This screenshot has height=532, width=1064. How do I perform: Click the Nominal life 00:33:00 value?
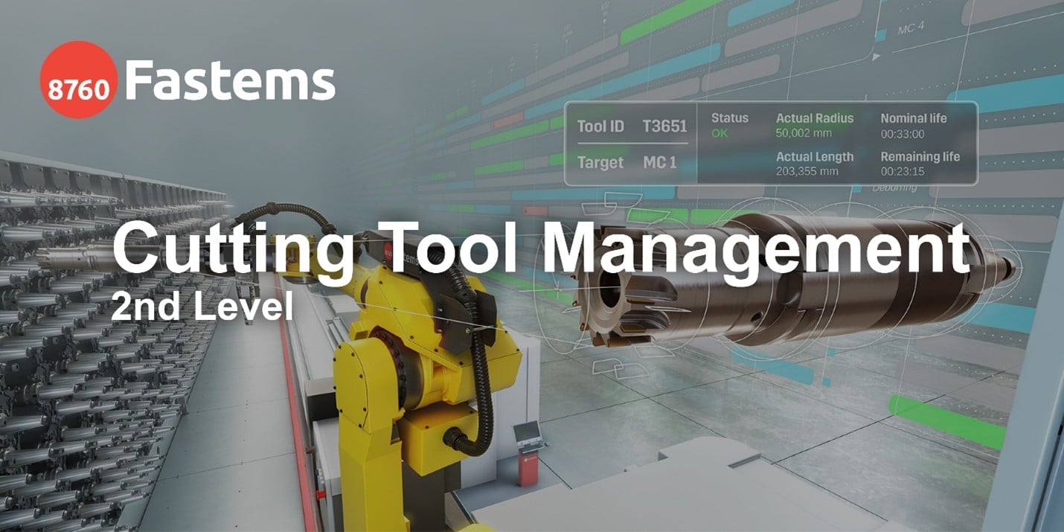pos(902,135)
